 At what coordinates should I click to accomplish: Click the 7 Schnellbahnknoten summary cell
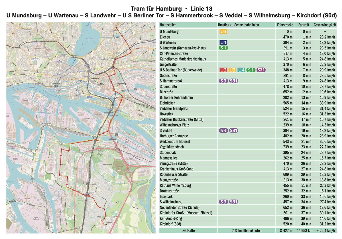point(246,230)
